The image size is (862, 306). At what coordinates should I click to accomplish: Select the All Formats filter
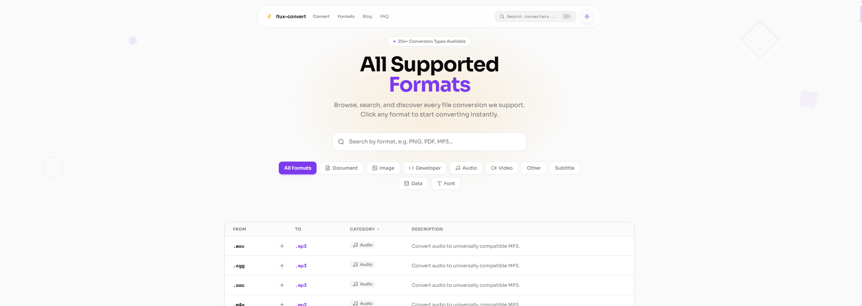pyautogui.click(x=297, y=168)
